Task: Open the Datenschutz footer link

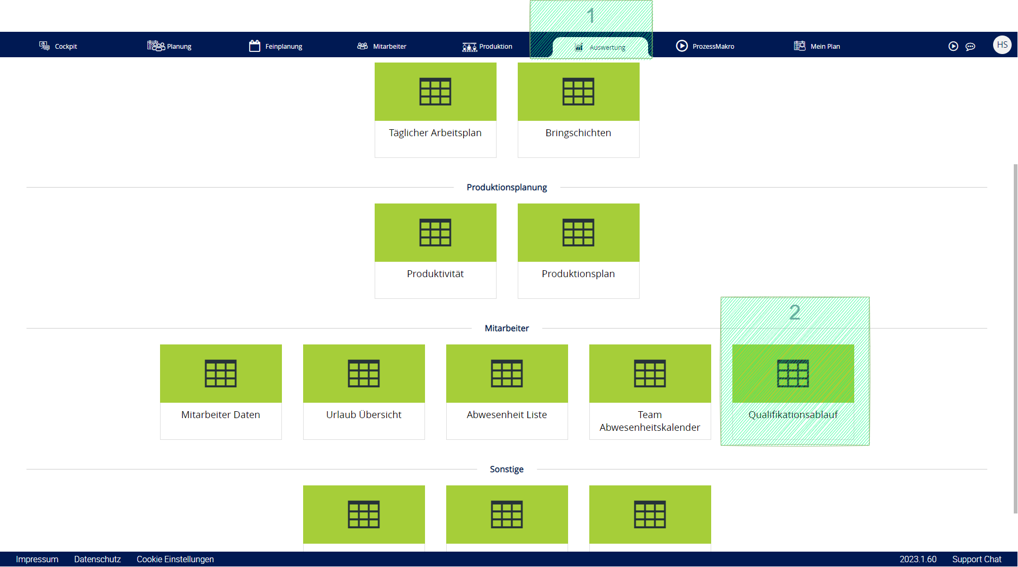Action: pos(98,559)
